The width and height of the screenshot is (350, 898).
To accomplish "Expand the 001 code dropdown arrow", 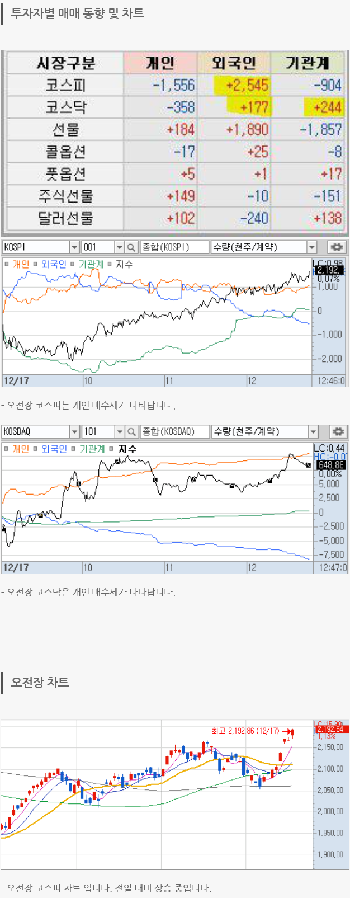I will [119, 247].
